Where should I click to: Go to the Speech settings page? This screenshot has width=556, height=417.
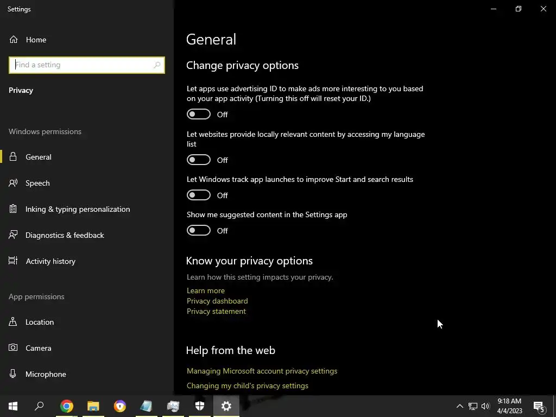coord(87,183)
